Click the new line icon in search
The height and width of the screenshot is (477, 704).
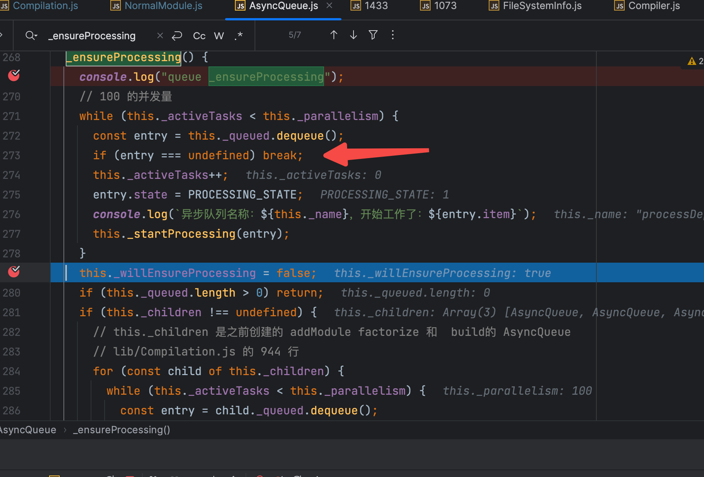coord(177,35)
